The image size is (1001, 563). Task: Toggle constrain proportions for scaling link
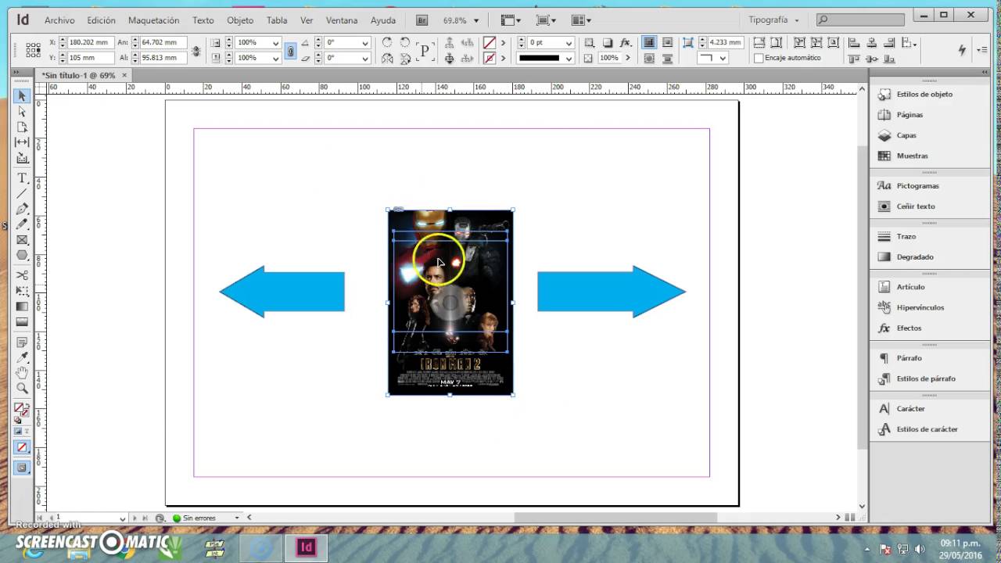pyautogui.click(x=290, y=51)
